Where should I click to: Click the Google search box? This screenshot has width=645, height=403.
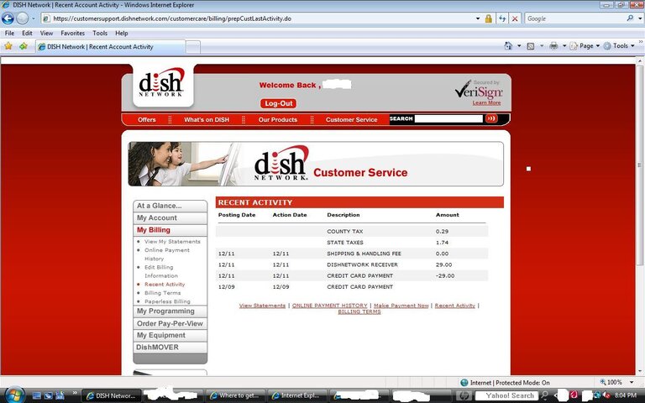click(x=576, y=18)
